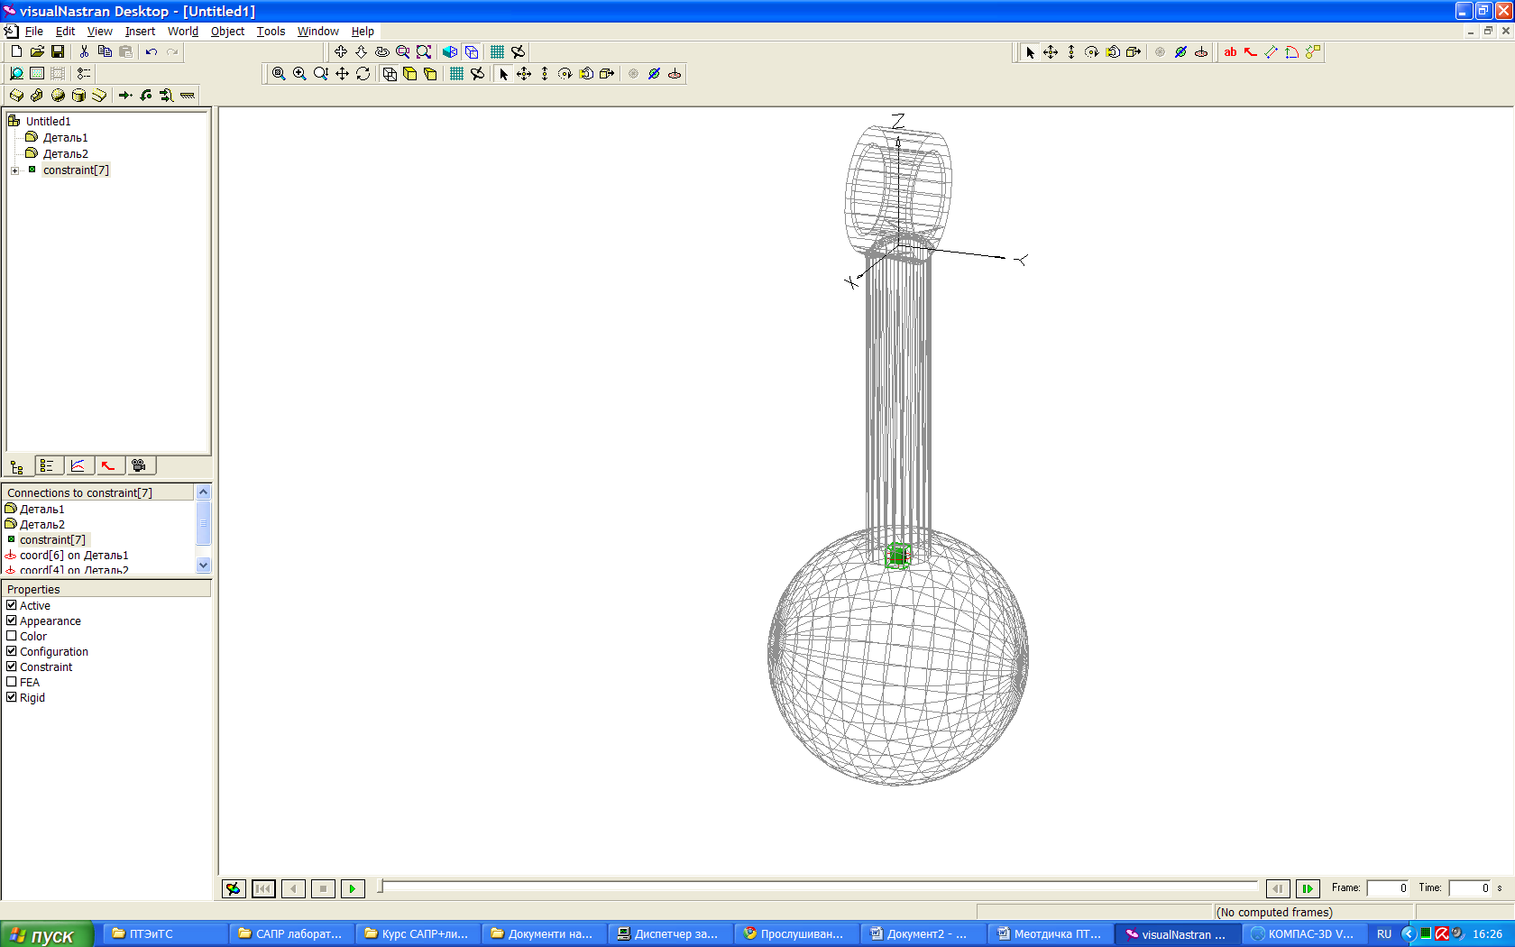Enable the FEA checkbox
1515x947 pixels.
(x=12, y=682)
